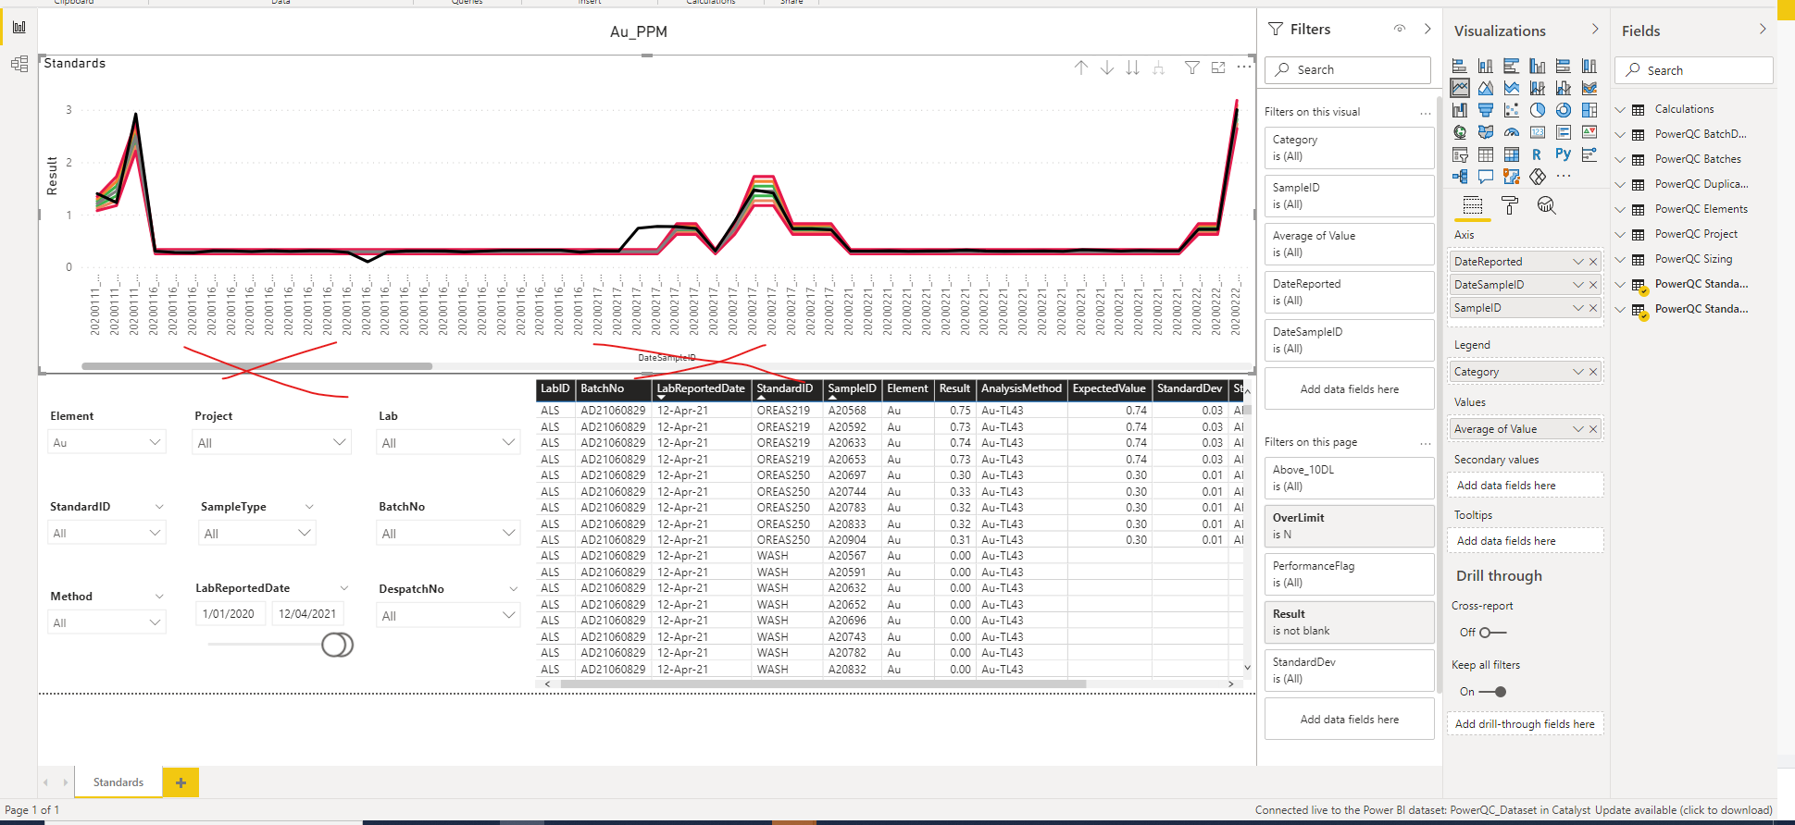Open the Element dropdown showing Au
Image resolution: width=1795 pixels, height=825 pixels.
coord(106,442)
